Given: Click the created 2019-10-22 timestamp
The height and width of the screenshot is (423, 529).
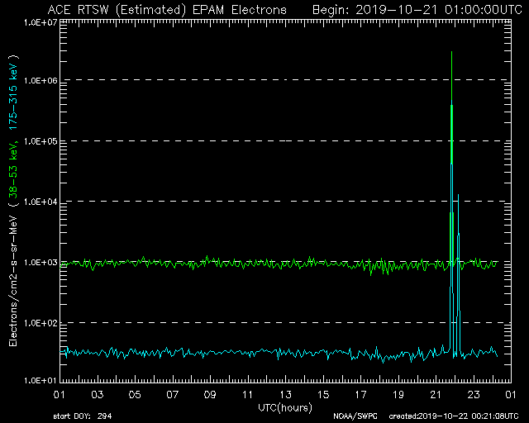Looking at the screenshot, I should [453, 416].
